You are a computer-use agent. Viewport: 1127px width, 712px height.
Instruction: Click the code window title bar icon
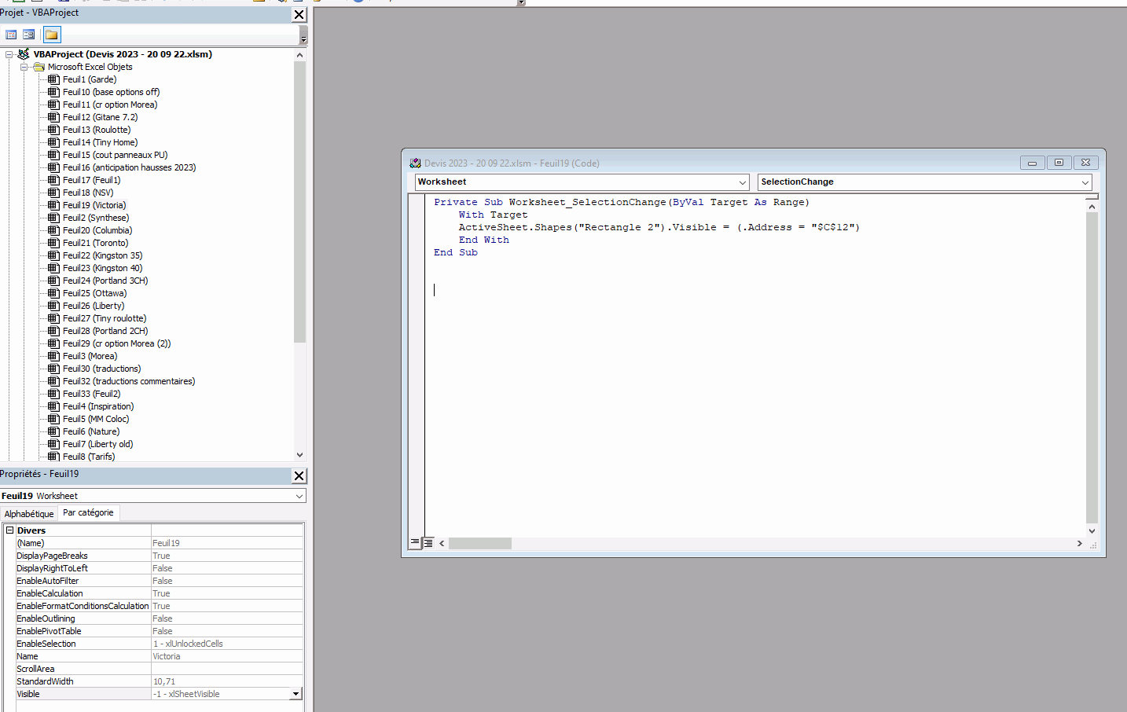coord(415,163)
